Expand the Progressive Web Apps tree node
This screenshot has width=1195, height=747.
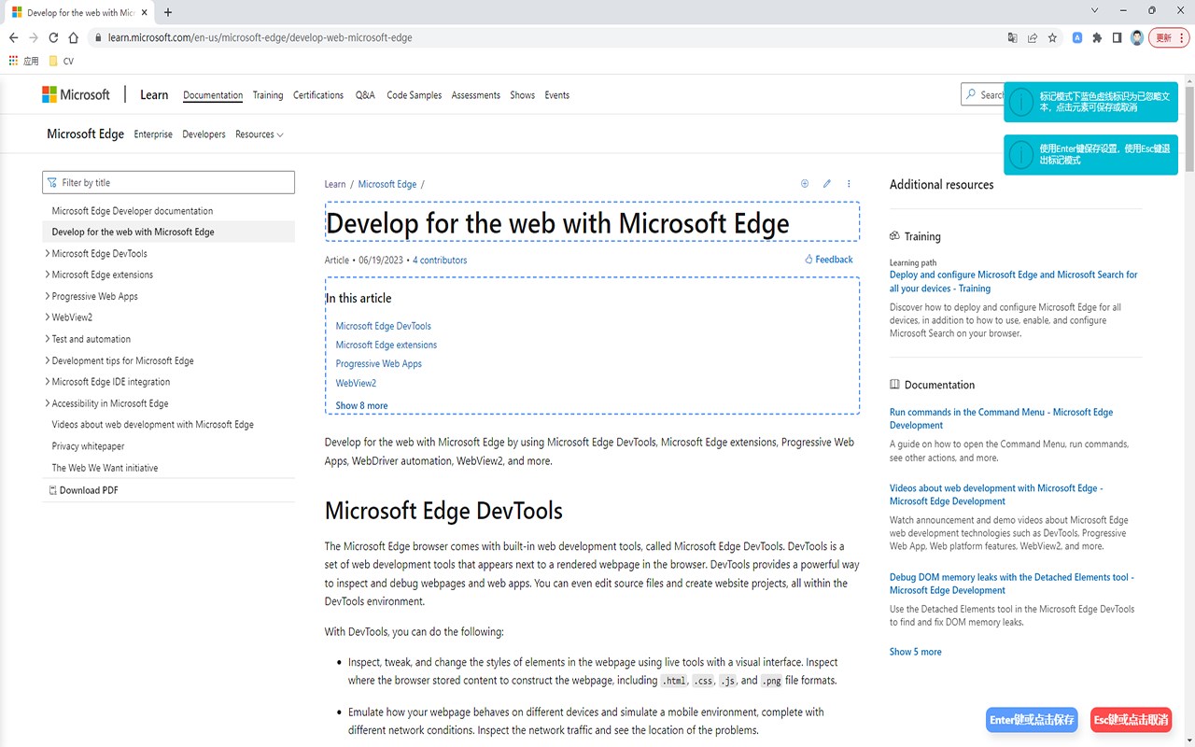click(x=48, y=296)
